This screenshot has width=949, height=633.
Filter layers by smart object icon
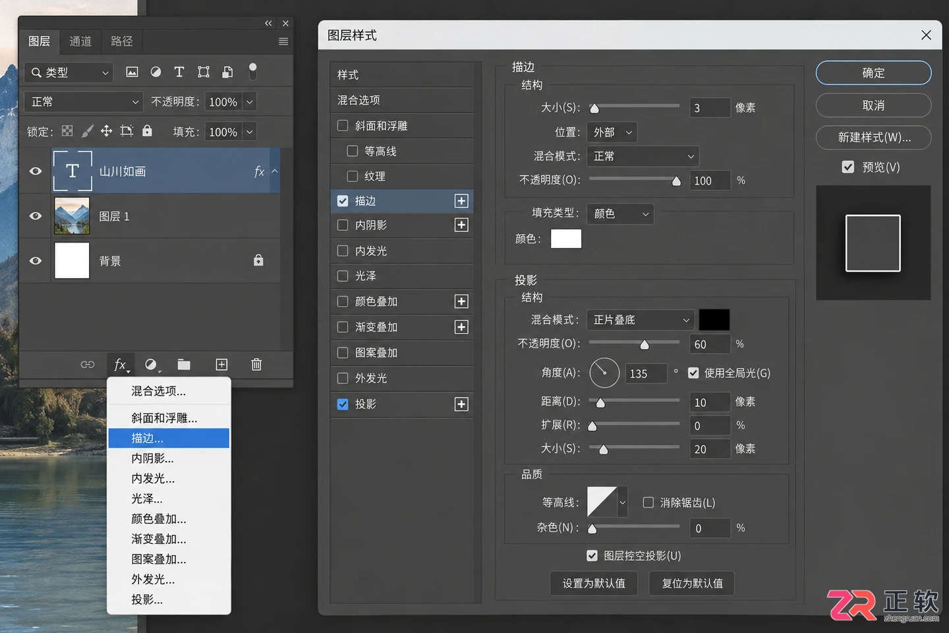(x=227, y=72)
